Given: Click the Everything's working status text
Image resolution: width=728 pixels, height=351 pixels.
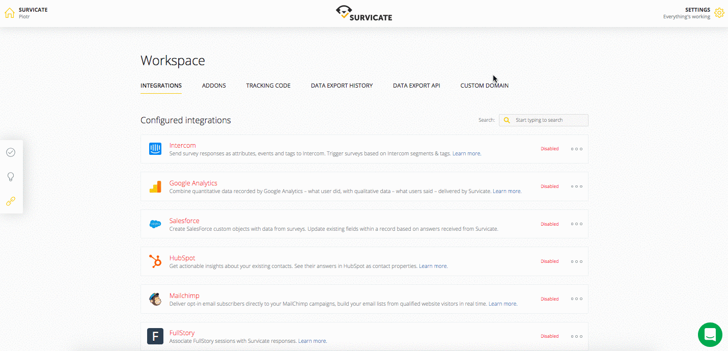Looking at the screenshot, I should coord(686,17).
